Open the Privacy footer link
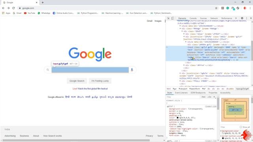 tap(149, 136)
